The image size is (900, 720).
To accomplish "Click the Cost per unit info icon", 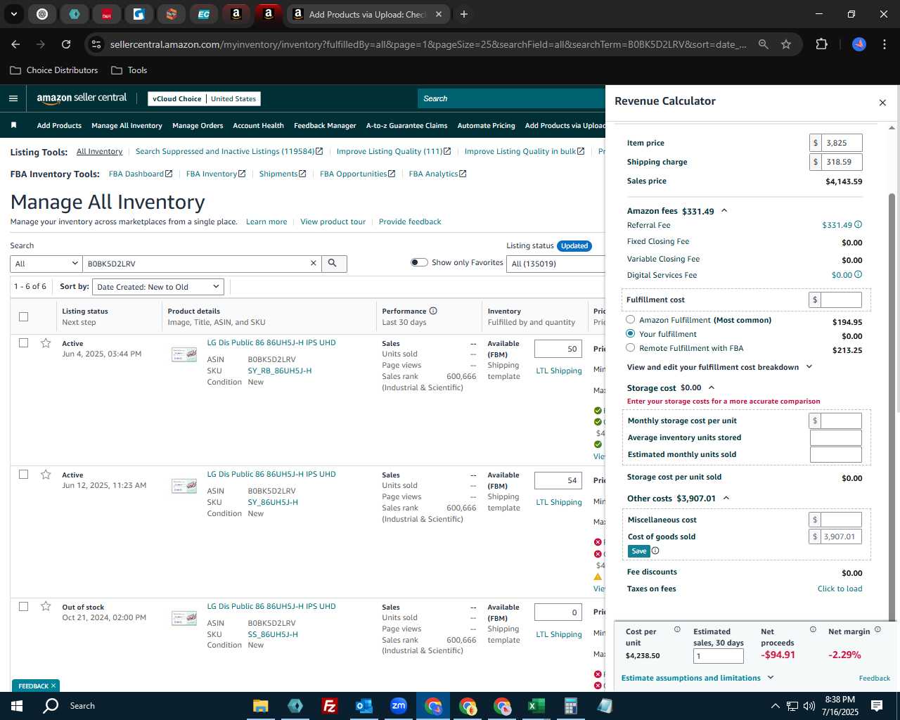I will (x=677, y=630).
